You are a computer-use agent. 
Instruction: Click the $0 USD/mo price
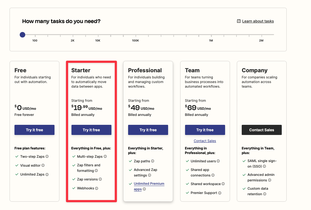pyautogui.click(x=25, y=108)
